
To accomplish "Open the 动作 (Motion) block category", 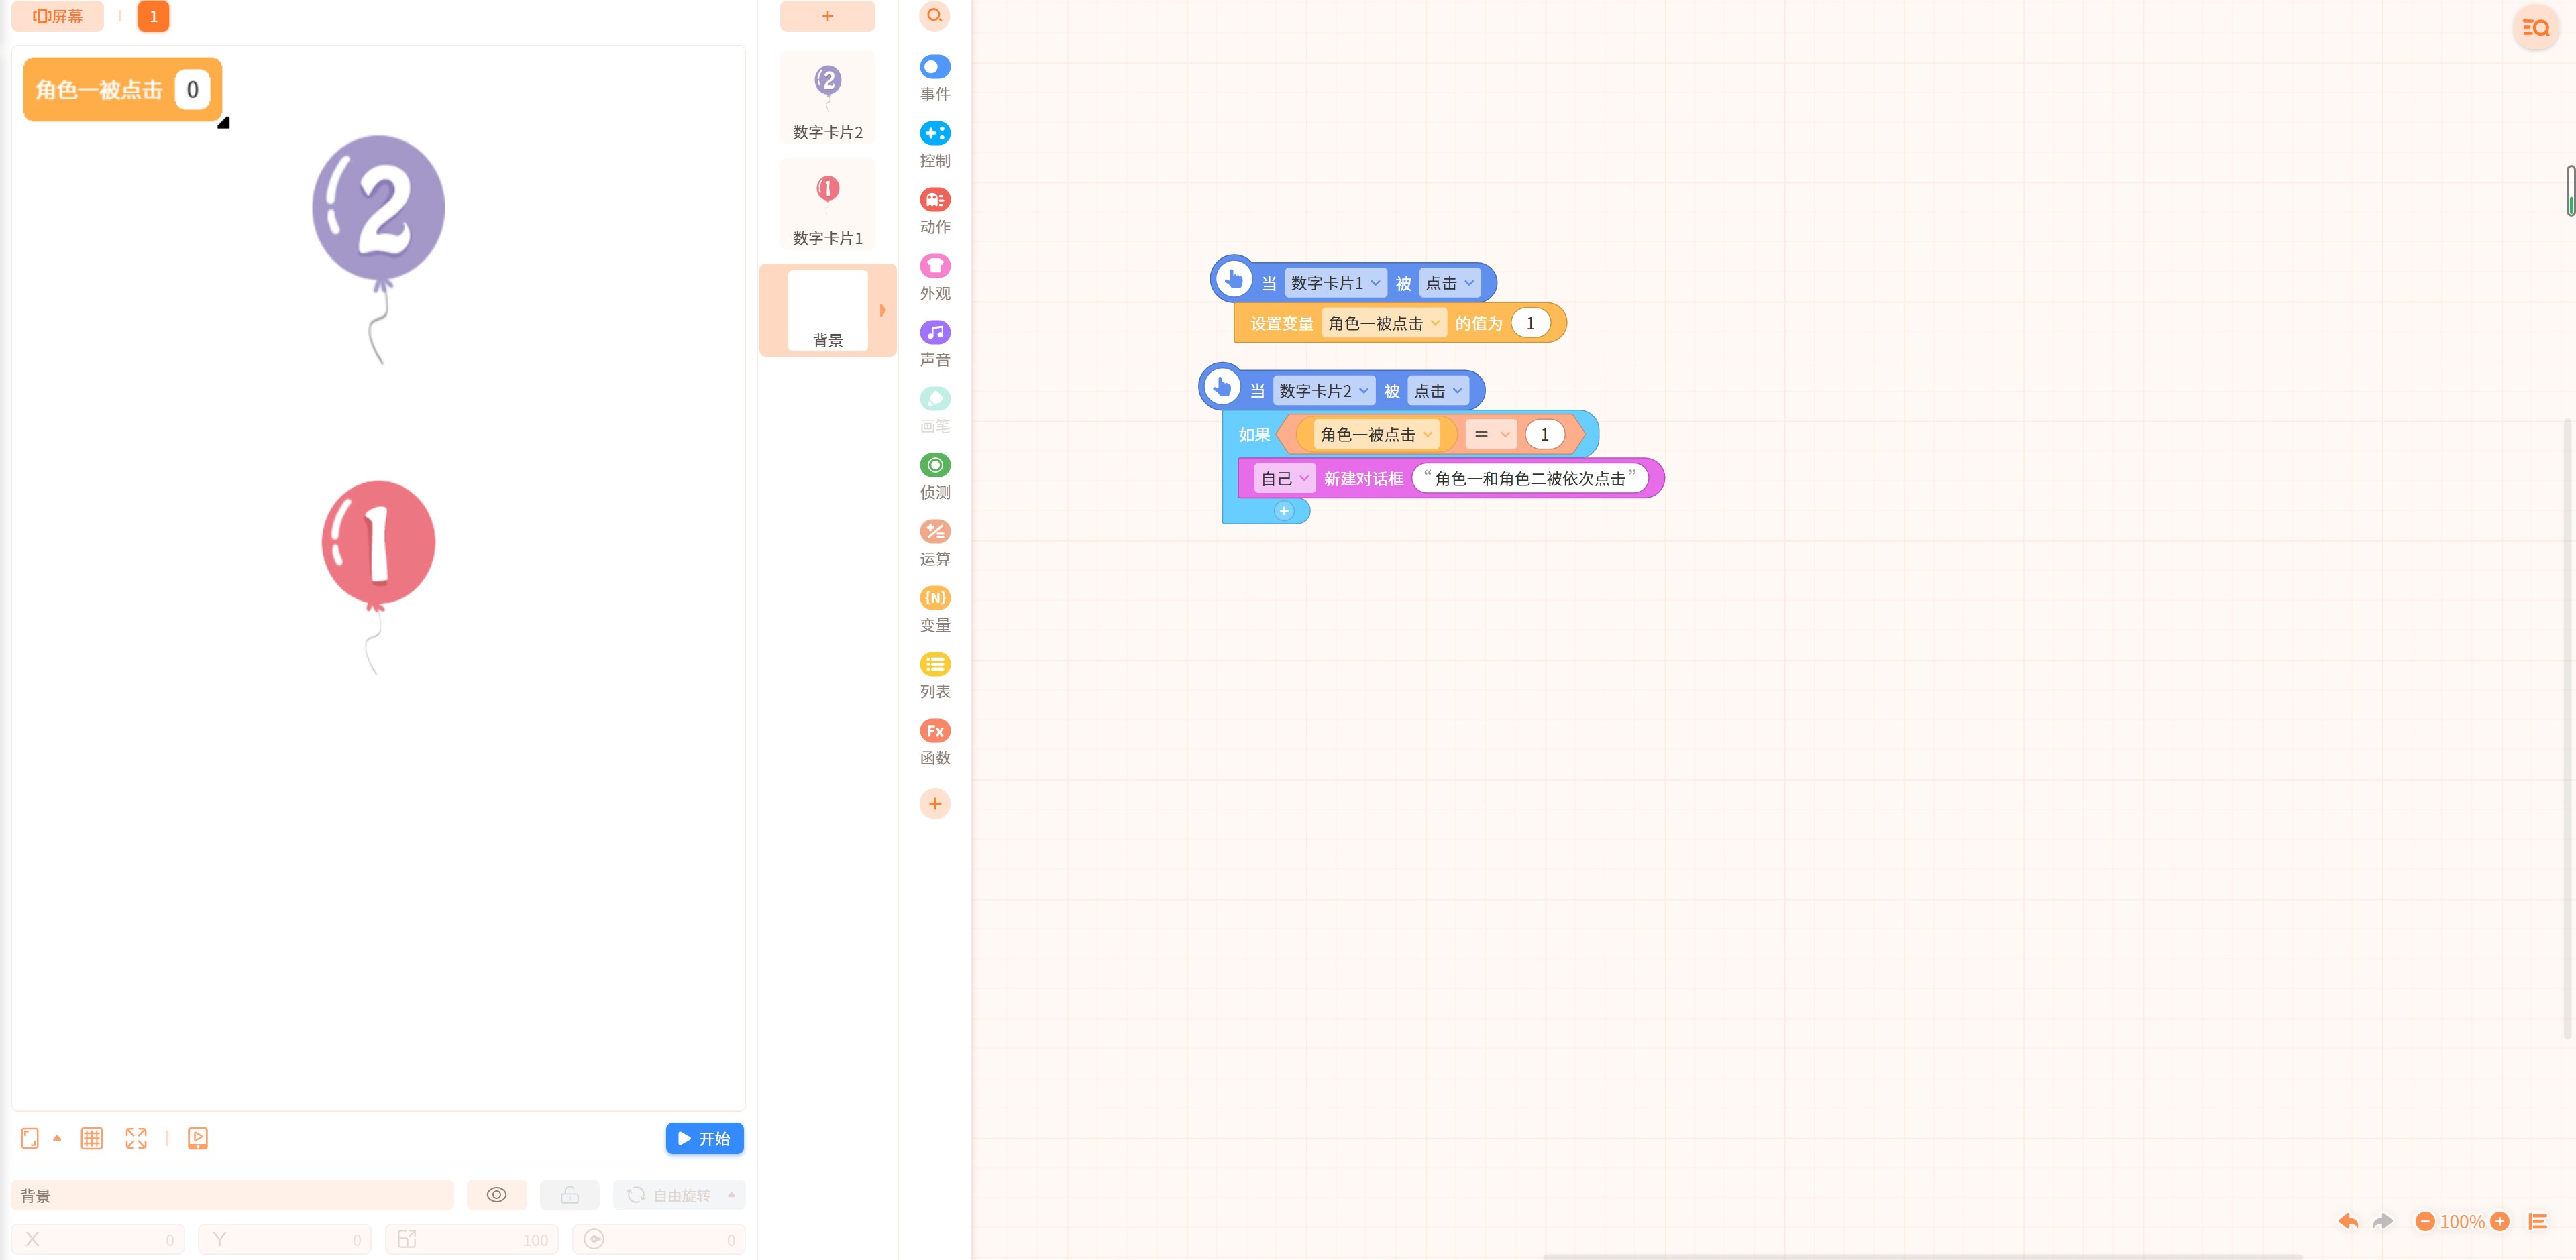I will coord(934,211).
